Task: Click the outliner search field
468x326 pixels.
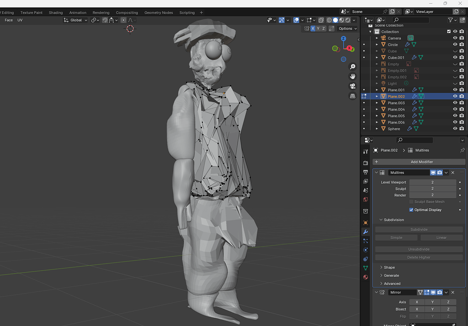Action: pos(411,20)
